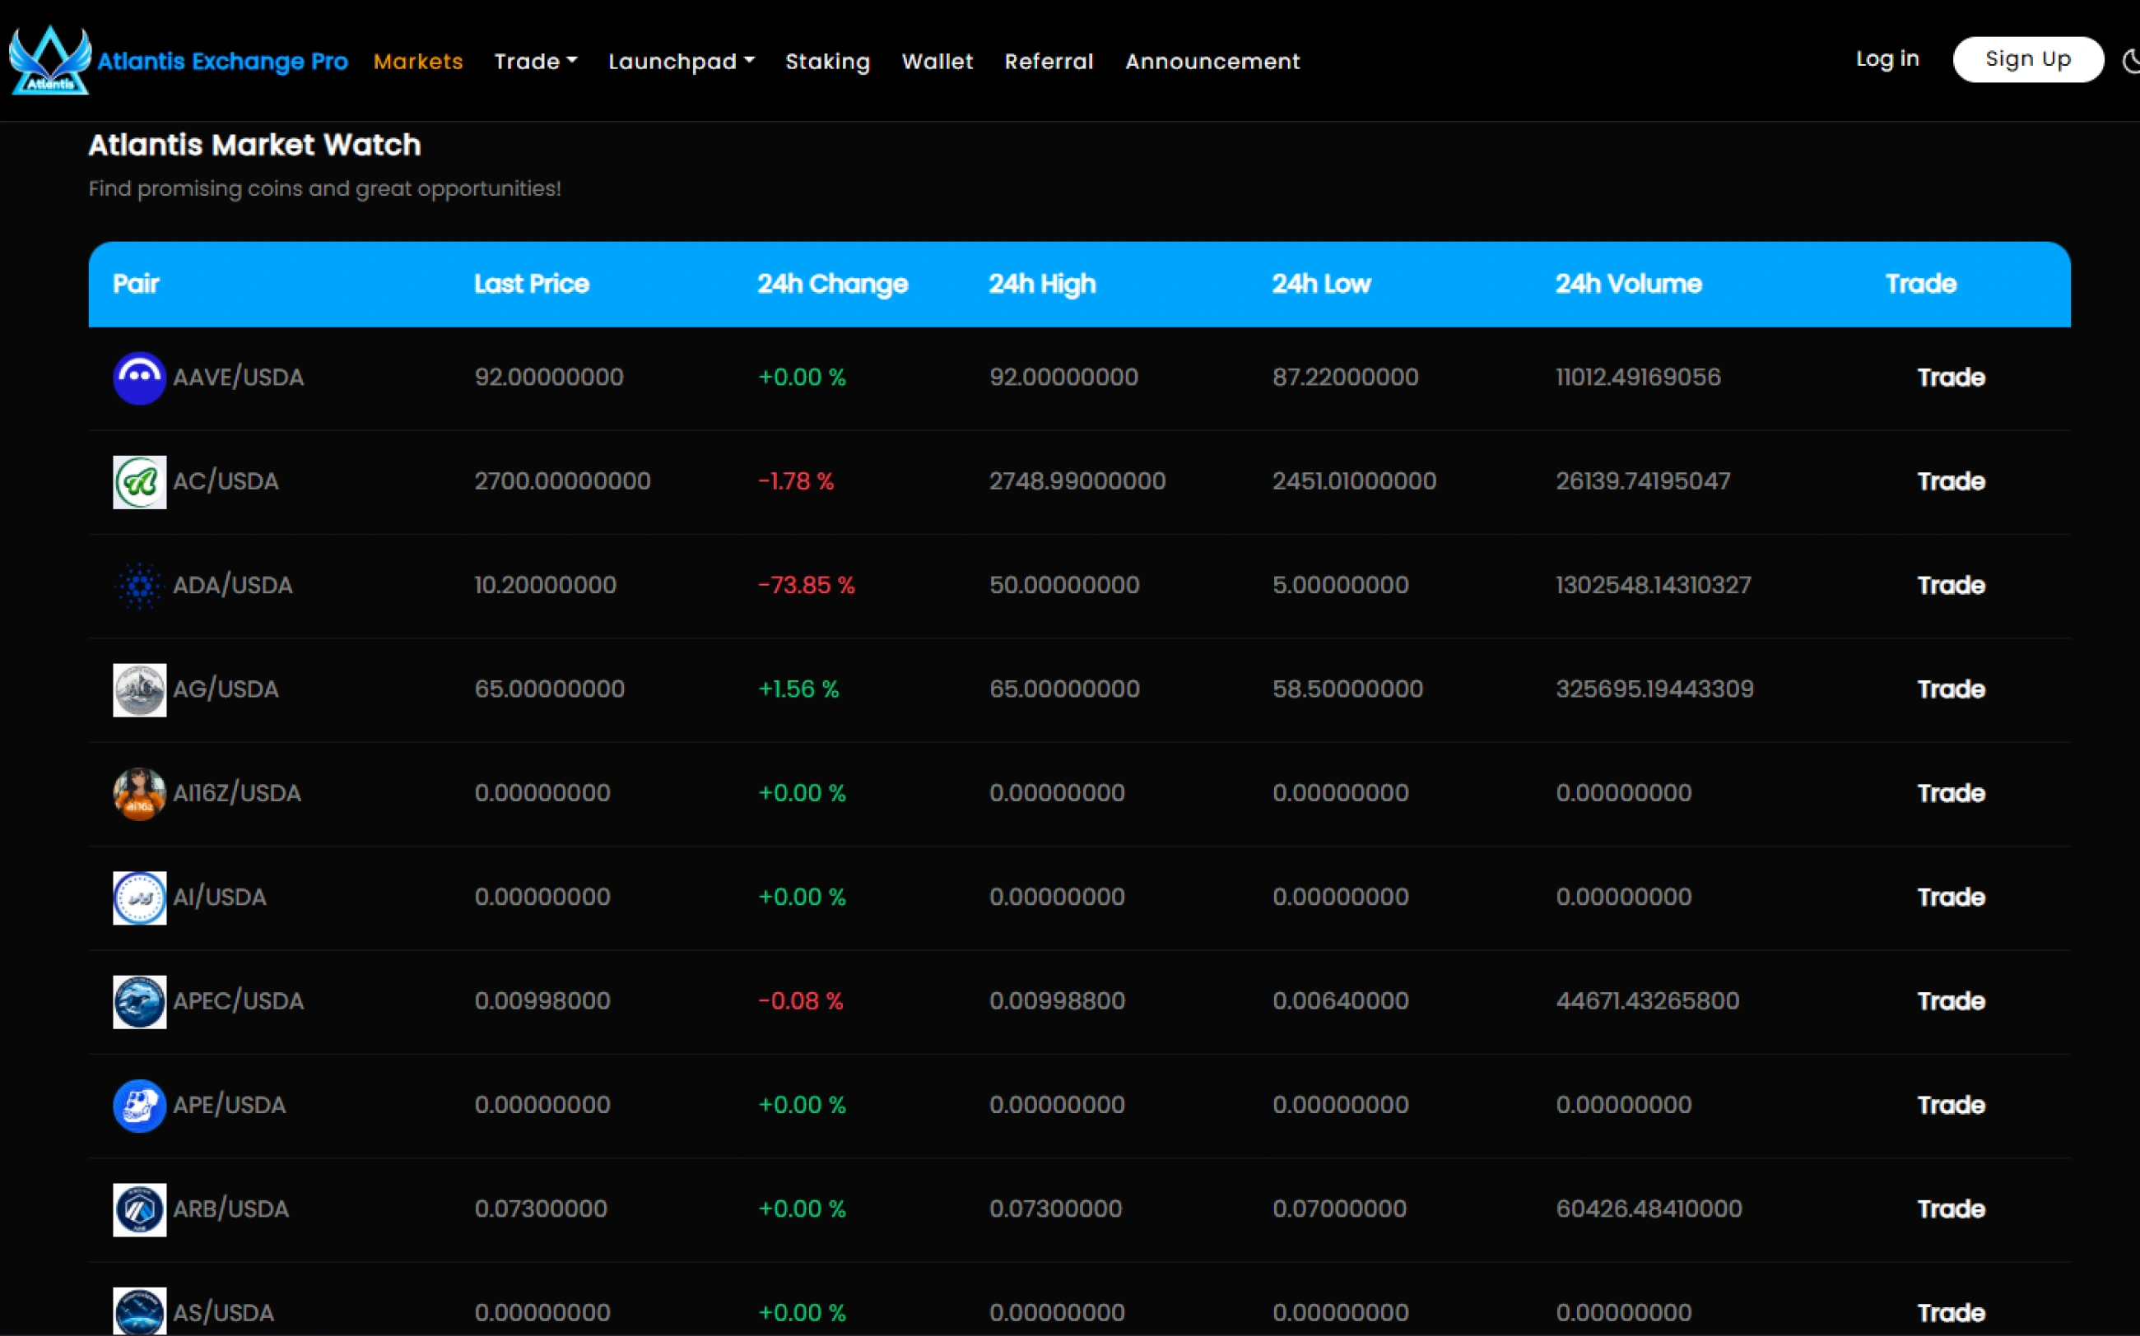Click the 24h Change column header

point(833,284)
